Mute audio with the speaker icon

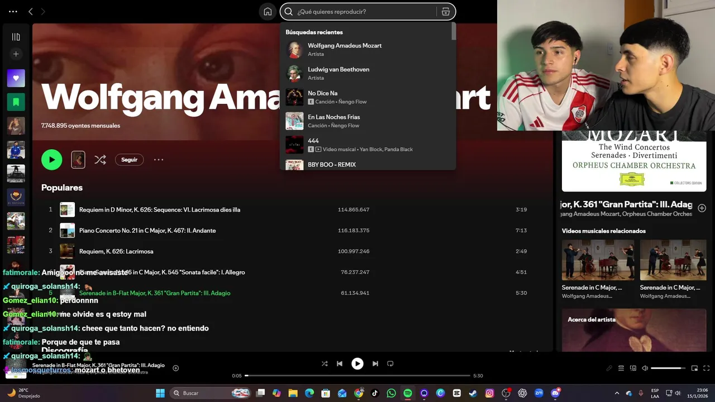(x=645, y=368)
